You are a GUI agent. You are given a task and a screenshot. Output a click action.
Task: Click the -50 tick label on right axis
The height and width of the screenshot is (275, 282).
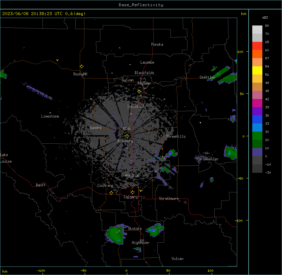[x=240, y=178]
